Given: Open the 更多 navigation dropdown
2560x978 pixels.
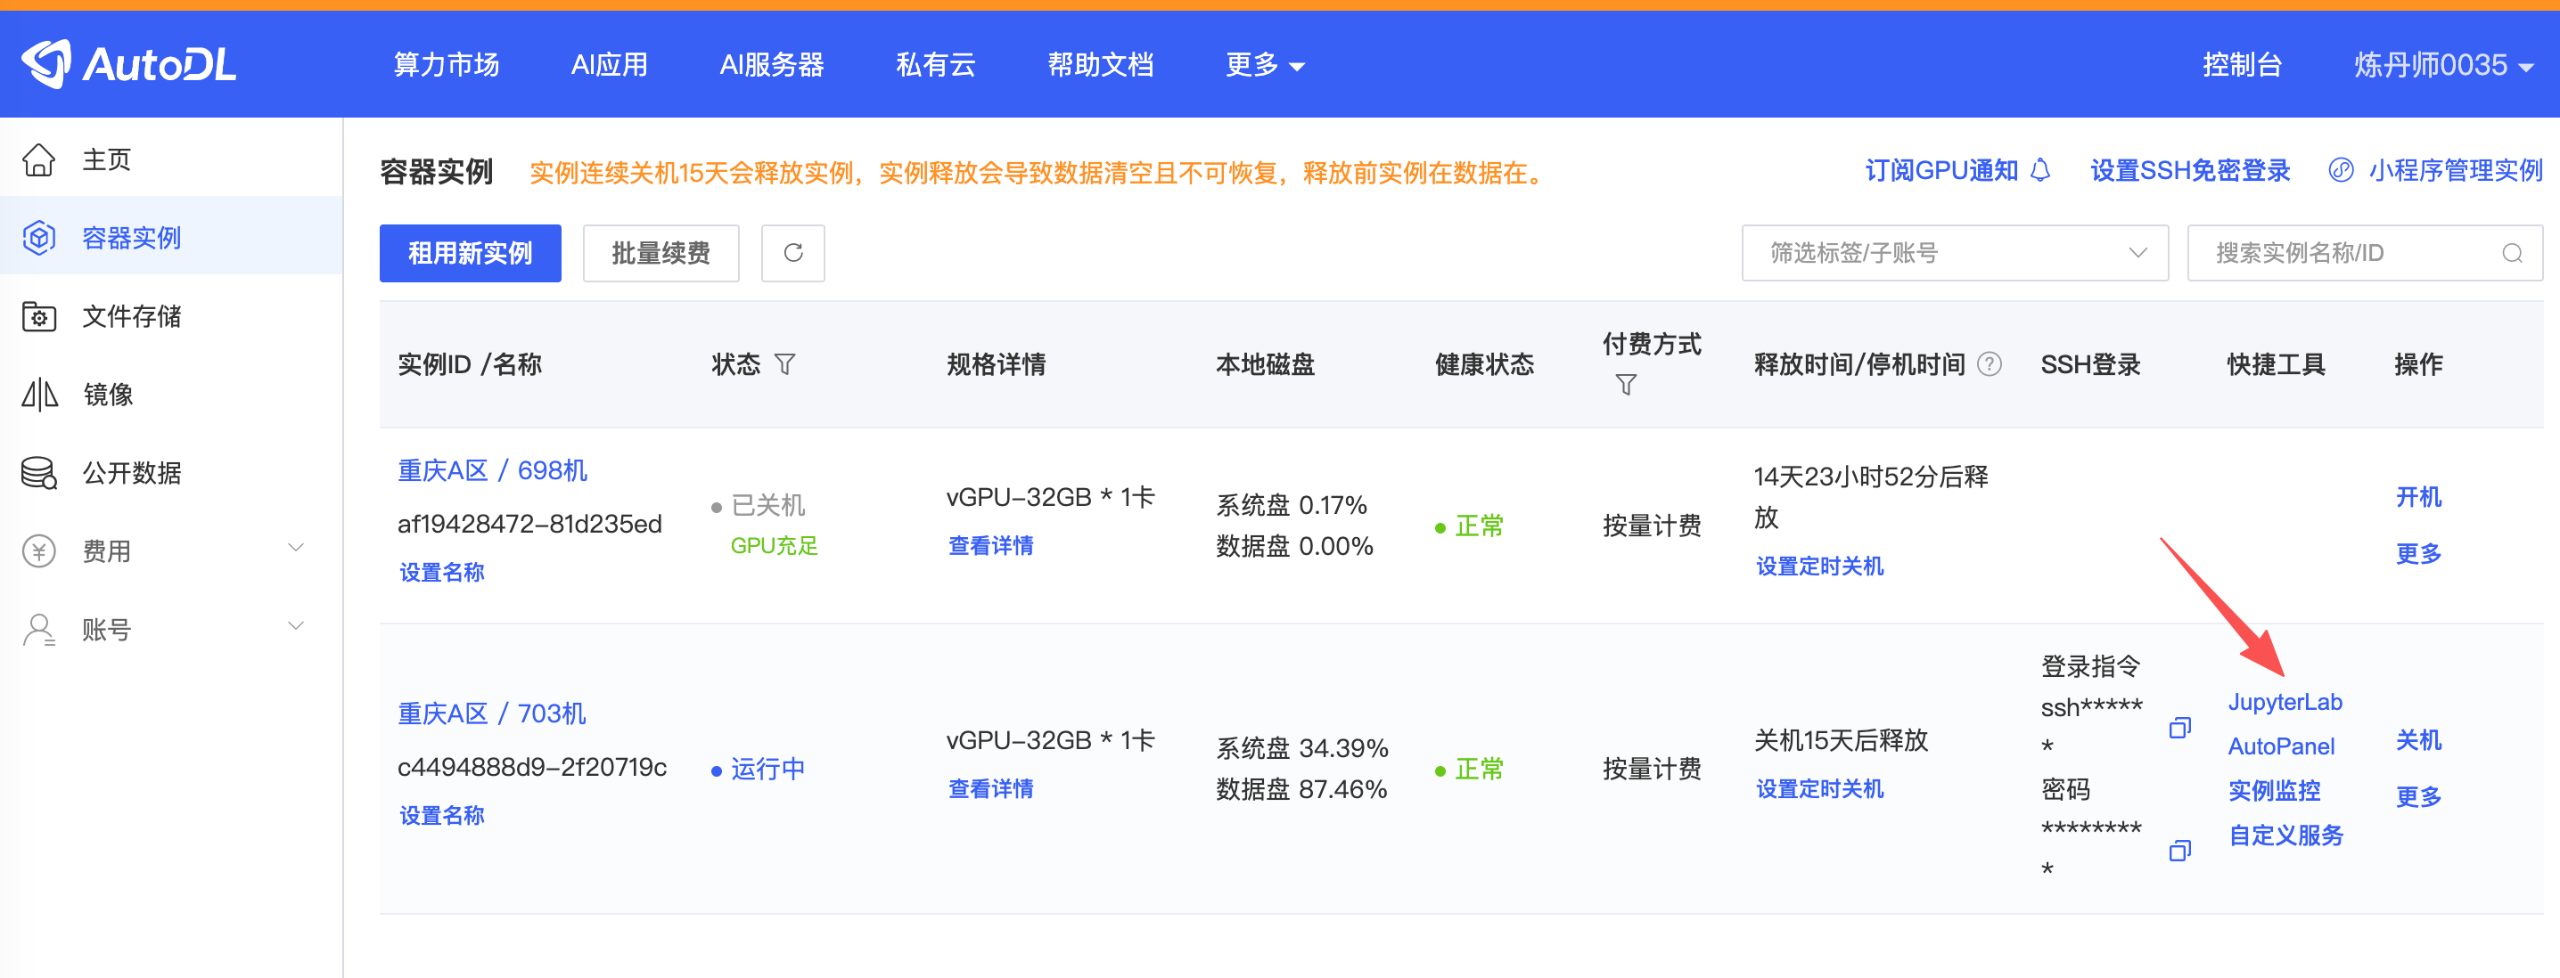Looking at the screenshot, I should (1264, 64).
